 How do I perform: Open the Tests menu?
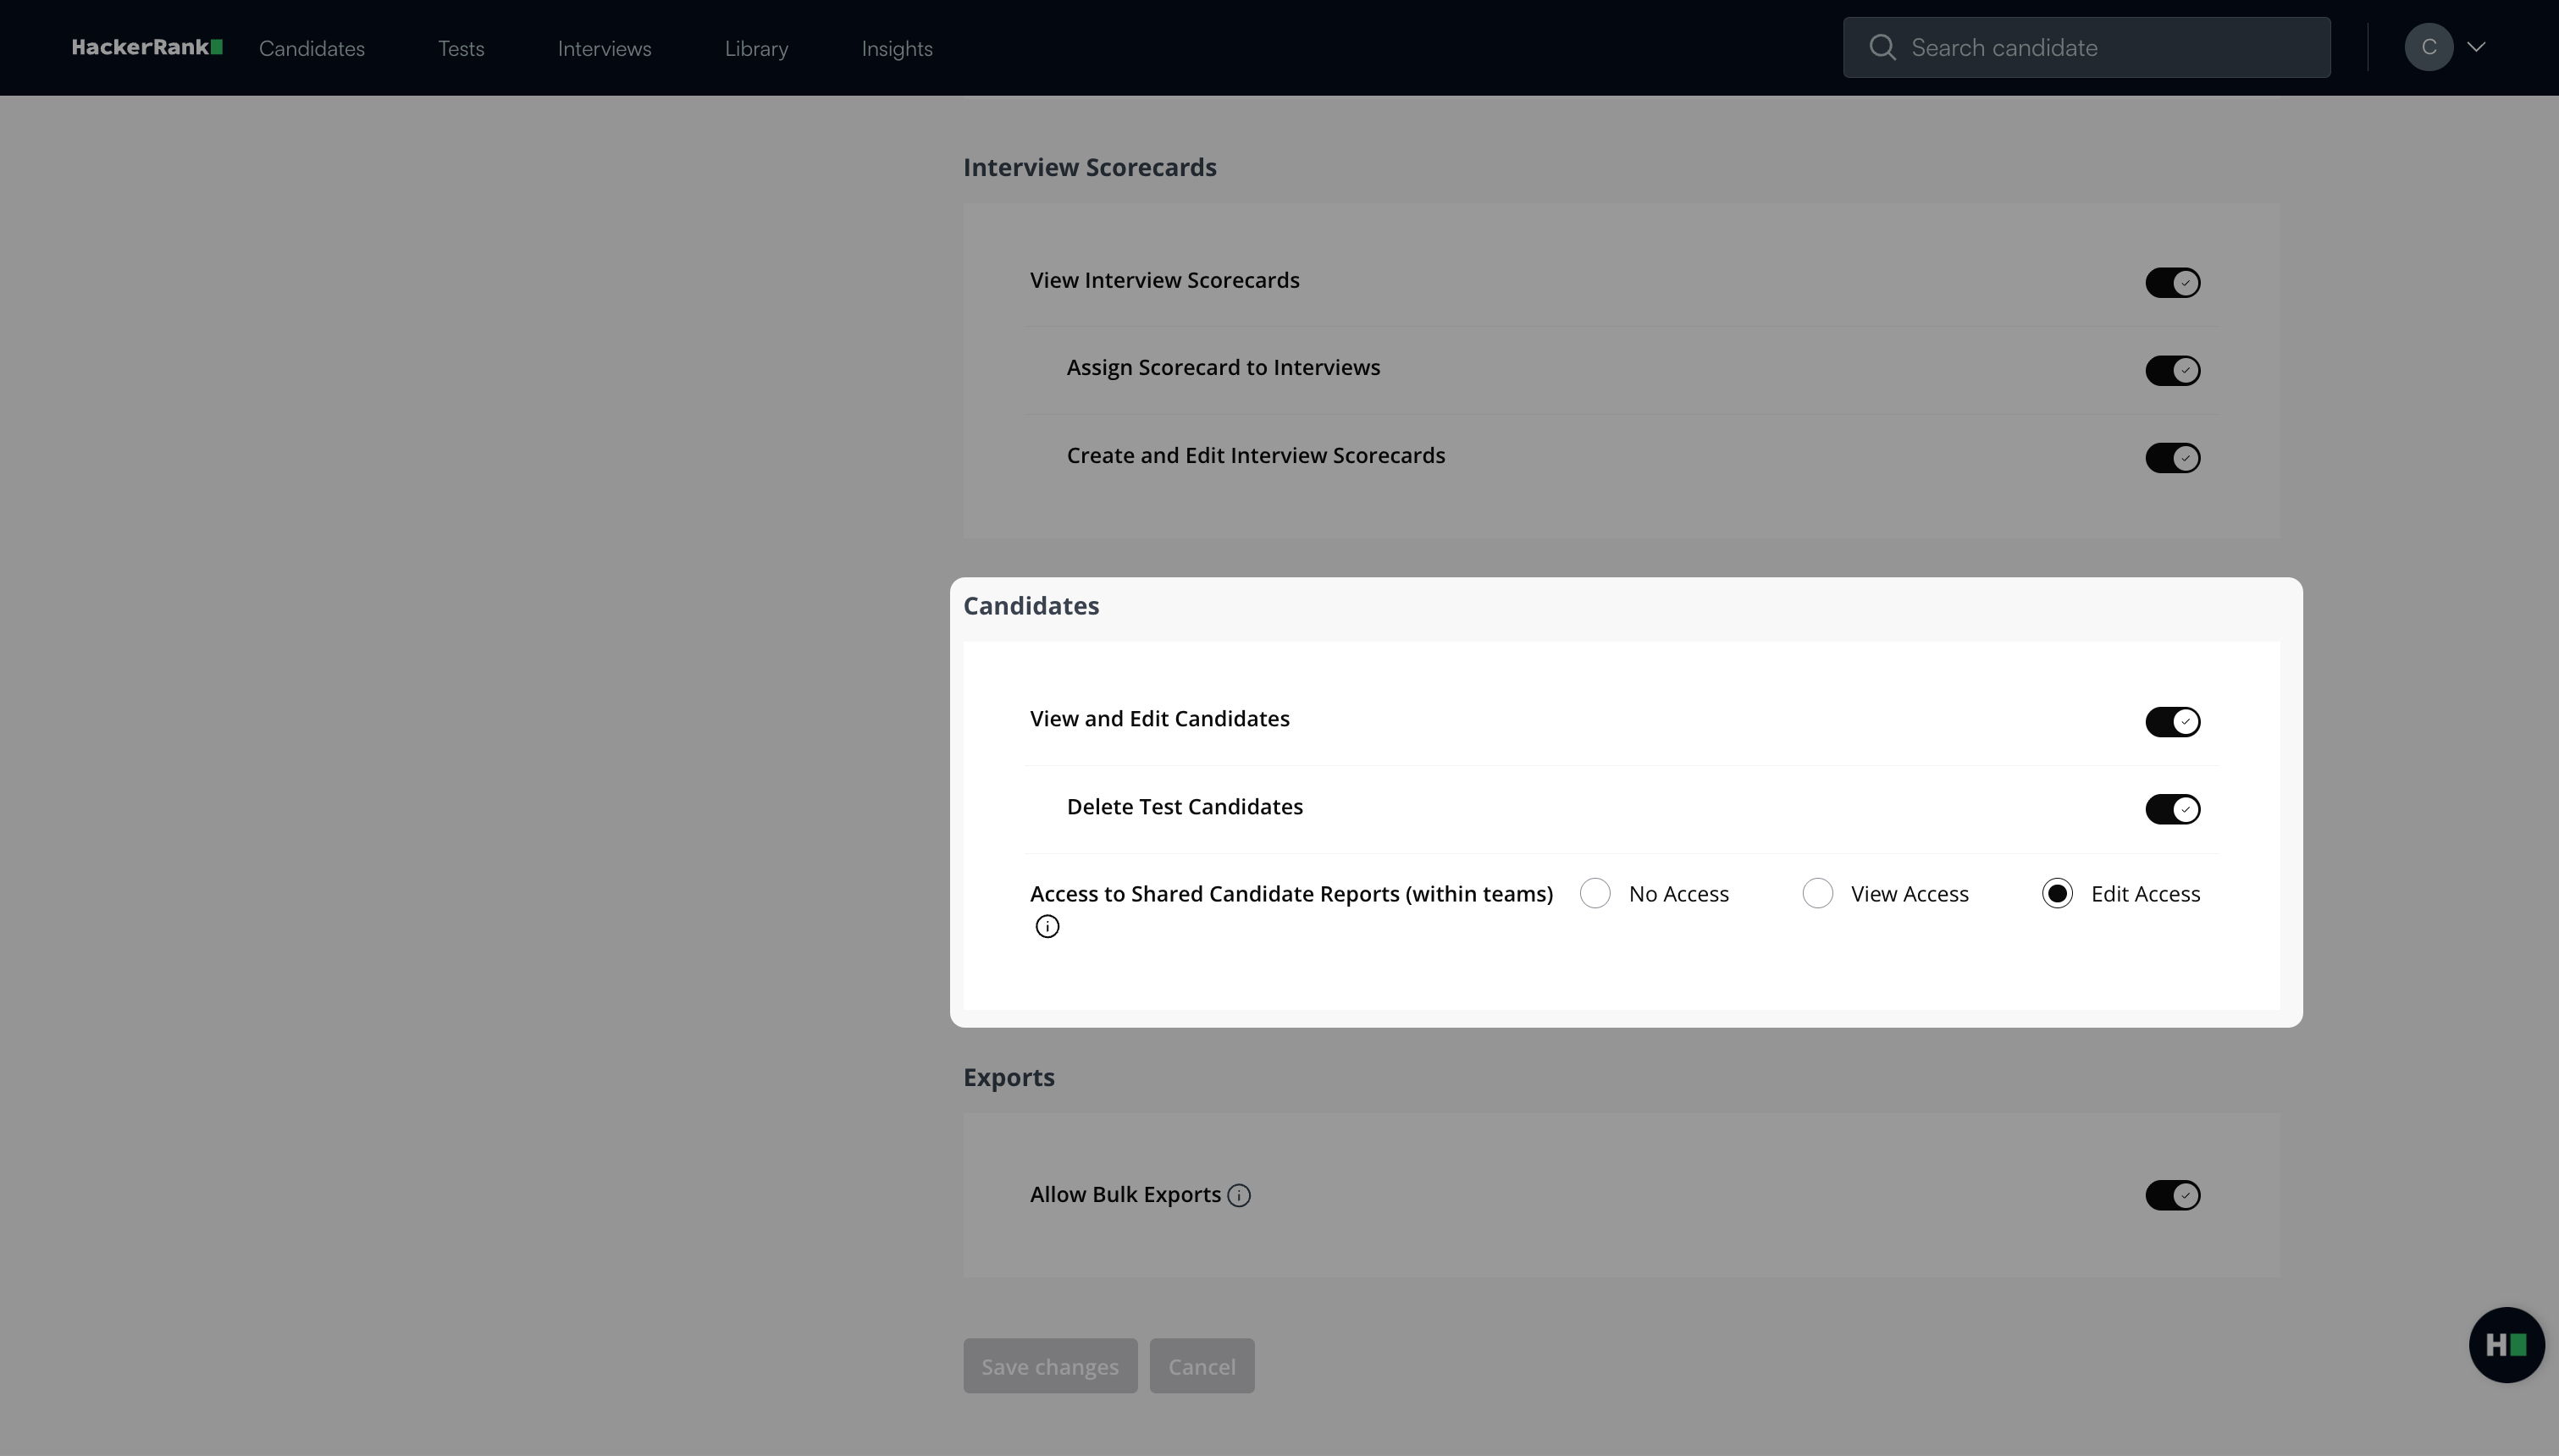(461, 48)
